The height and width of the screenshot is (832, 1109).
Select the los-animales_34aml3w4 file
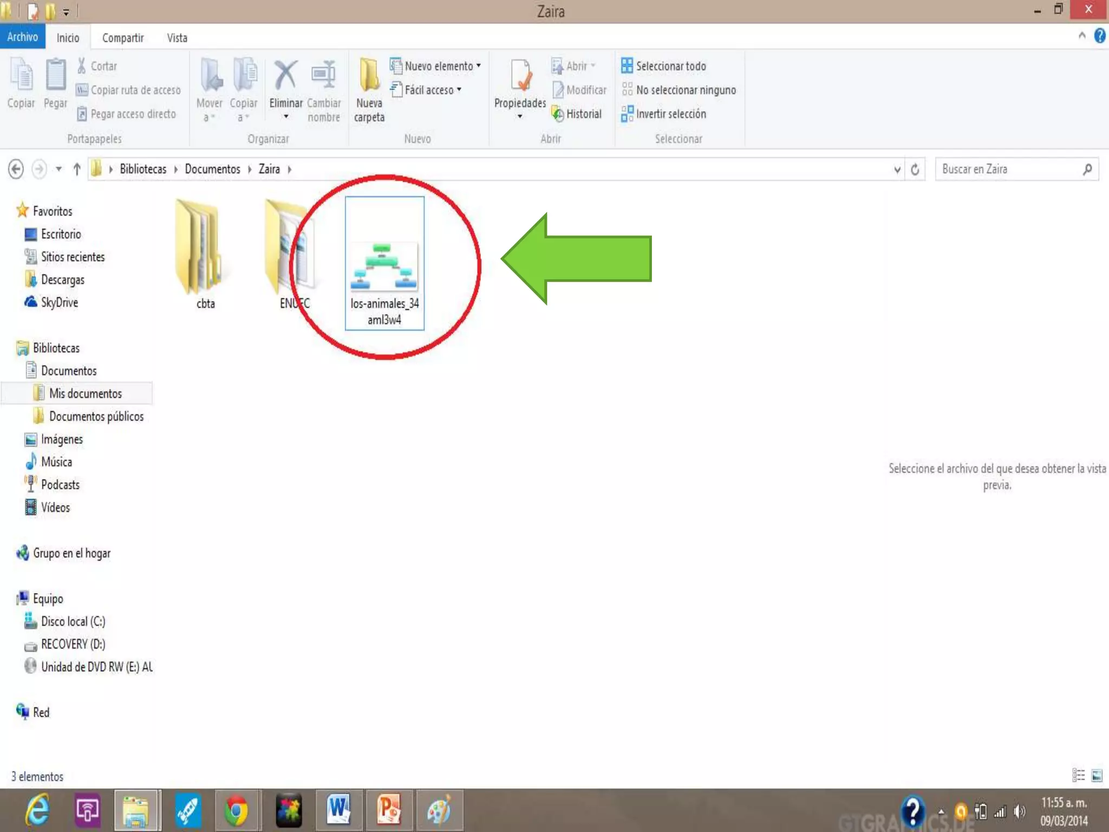pos(384,264)
